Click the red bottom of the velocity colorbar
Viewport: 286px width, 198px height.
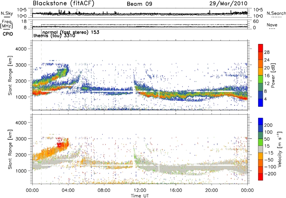pyautogui.click(x=261, y=177)
